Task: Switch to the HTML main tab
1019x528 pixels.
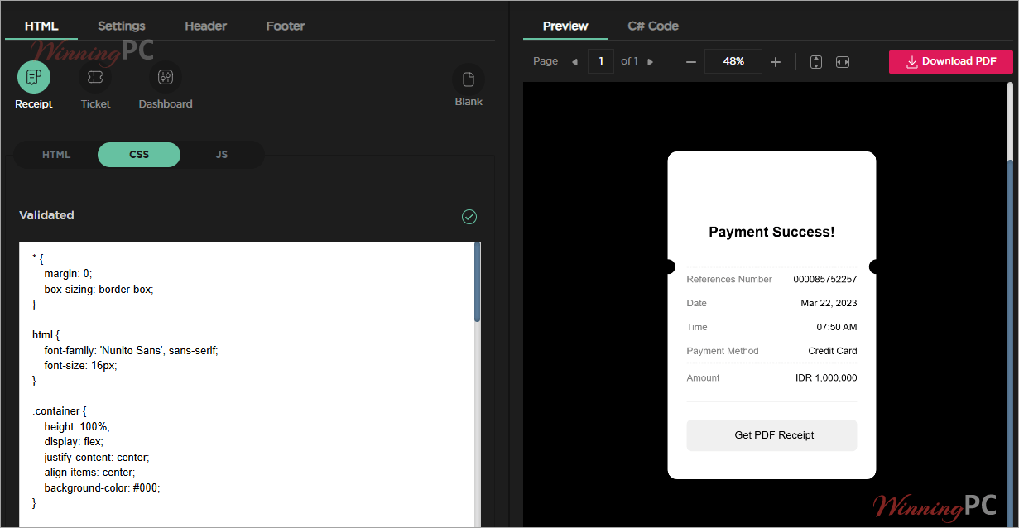Action: coord(41,26)
